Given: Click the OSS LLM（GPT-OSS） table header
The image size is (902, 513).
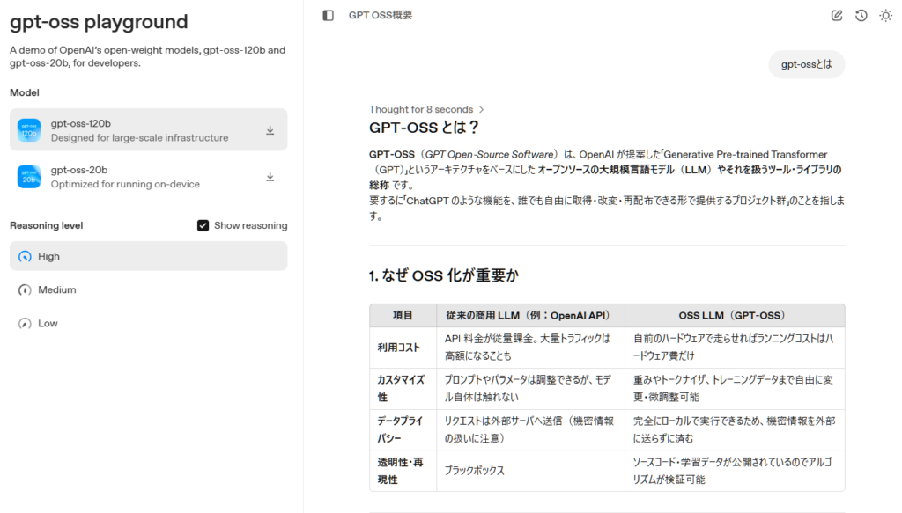Looking at the screenshot, I should (735, 315).
